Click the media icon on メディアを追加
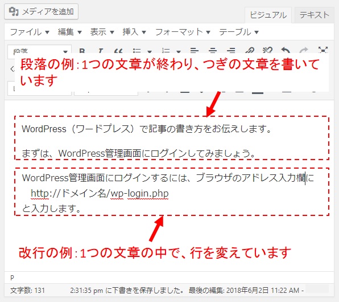 coord(14,11)
